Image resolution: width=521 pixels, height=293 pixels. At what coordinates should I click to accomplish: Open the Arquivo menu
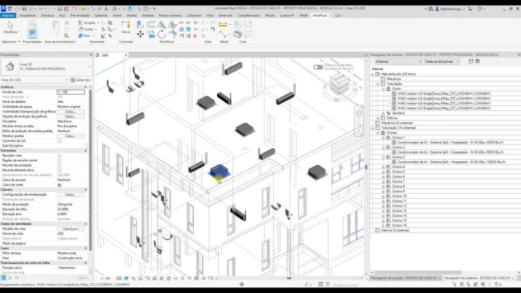coord(8,15)
